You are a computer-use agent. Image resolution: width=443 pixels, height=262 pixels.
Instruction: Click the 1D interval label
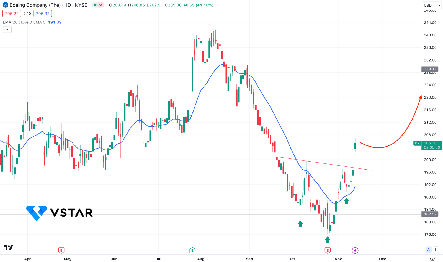(x=68, y=5)
